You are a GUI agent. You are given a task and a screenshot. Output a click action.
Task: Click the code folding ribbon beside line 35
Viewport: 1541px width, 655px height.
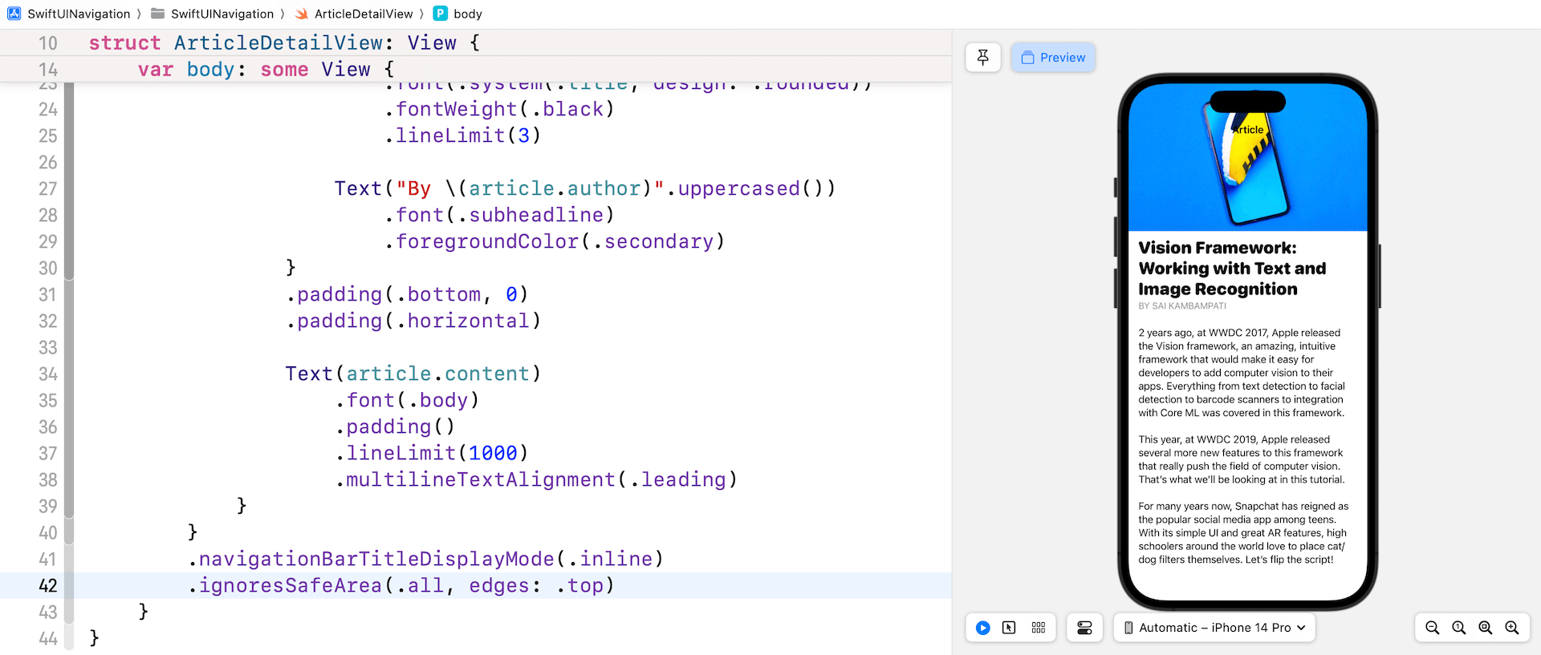tap(69, 400)
